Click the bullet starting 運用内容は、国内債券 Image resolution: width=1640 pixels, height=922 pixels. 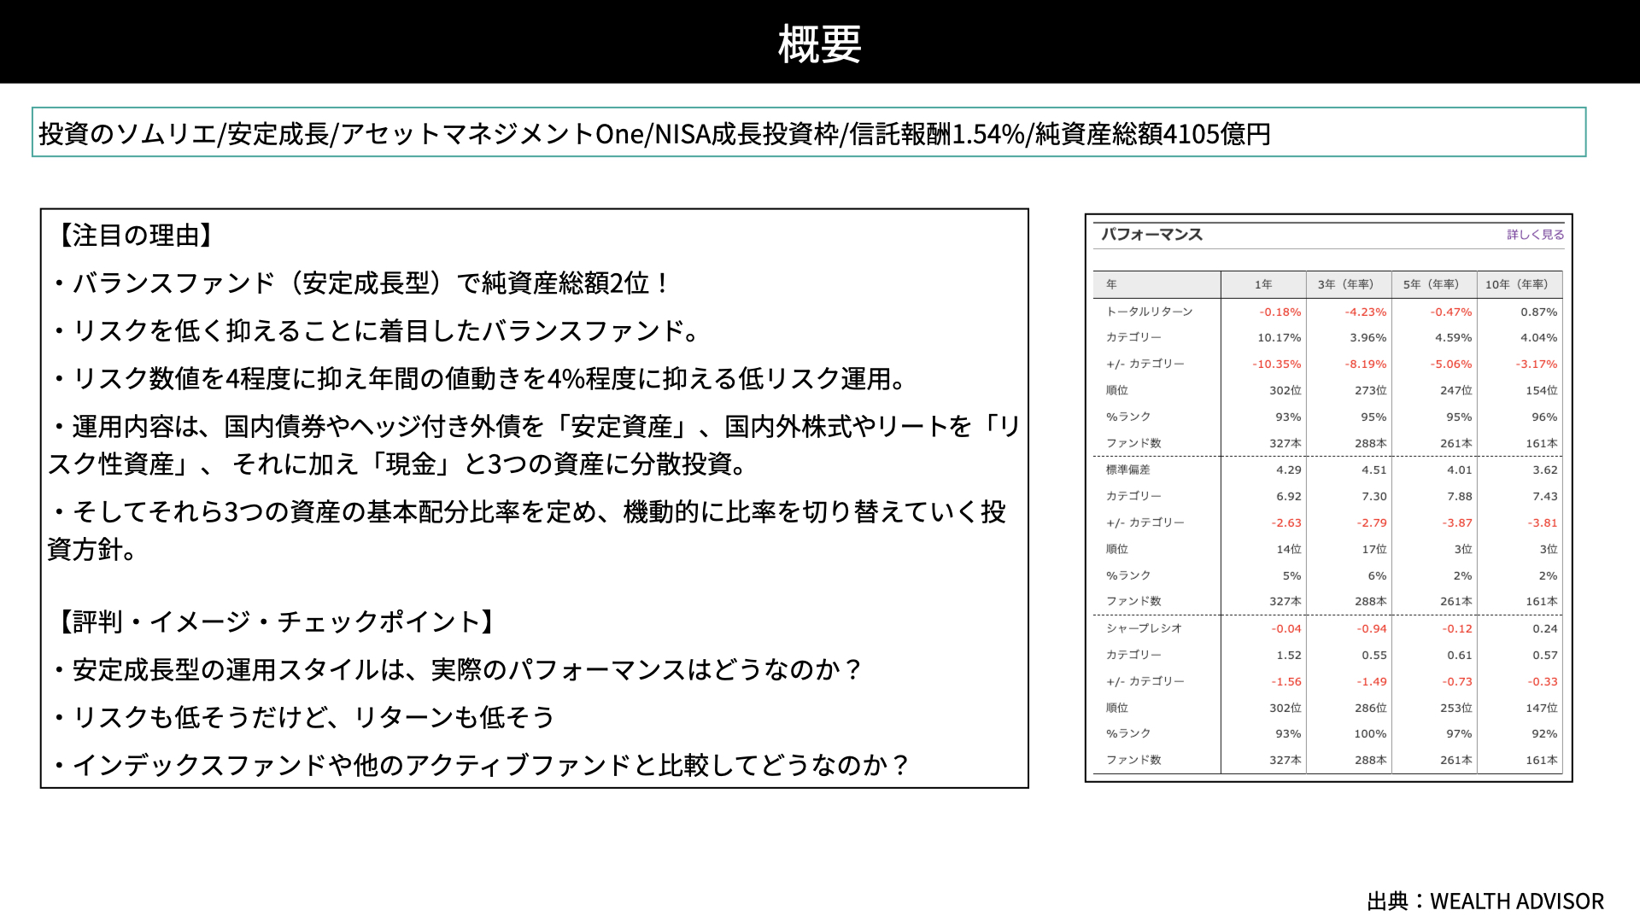click(x=535, y=446)
